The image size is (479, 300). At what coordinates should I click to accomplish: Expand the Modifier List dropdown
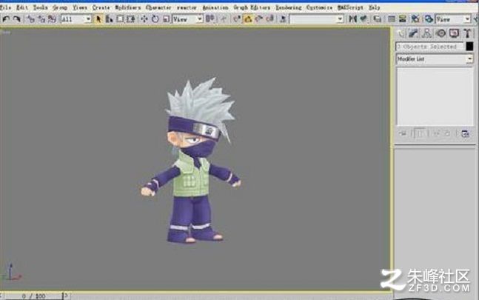(x=435, y=59)
